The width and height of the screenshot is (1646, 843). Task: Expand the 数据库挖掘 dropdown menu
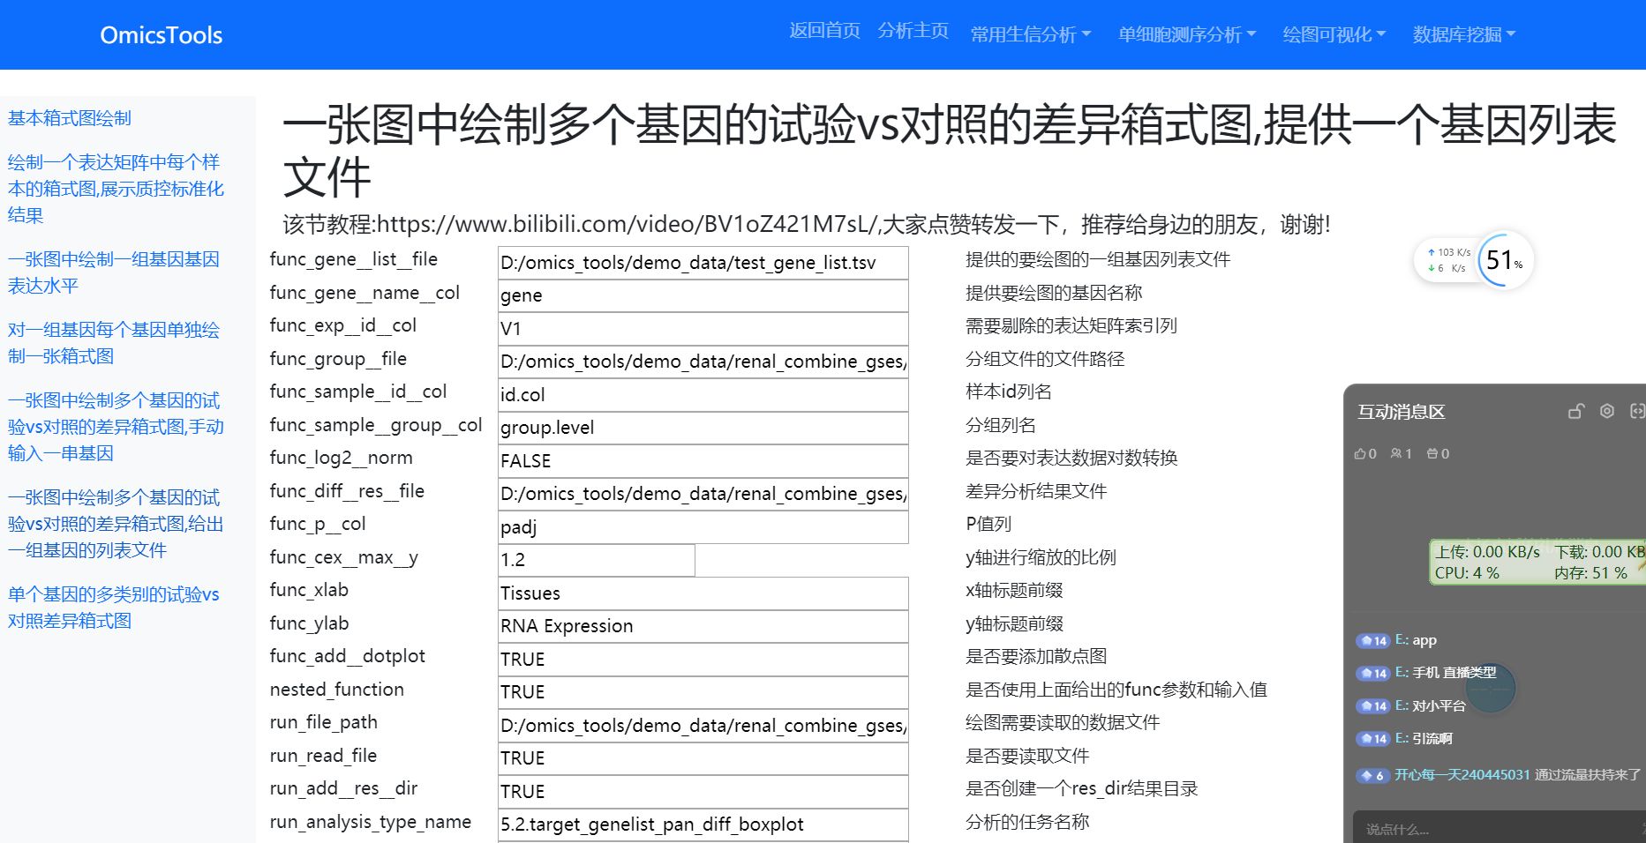pos(1464,34)
